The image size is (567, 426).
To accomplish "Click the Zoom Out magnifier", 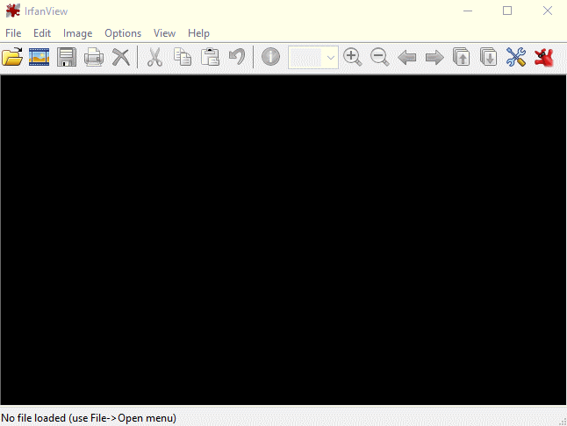I will coord(380,58).
